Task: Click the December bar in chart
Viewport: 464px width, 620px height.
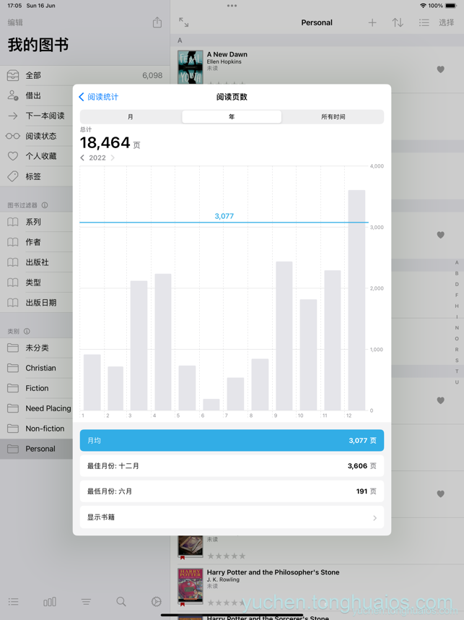Action: [x=356, y=301]
